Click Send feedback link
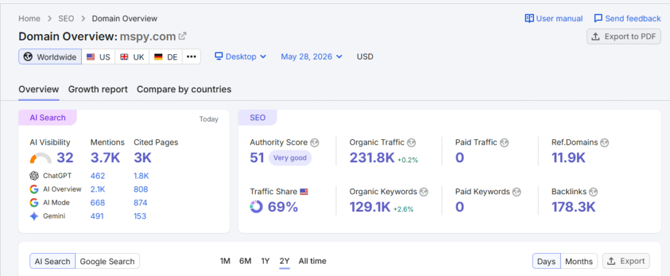This screenshot has width=670, height=276. coord(627,18)
